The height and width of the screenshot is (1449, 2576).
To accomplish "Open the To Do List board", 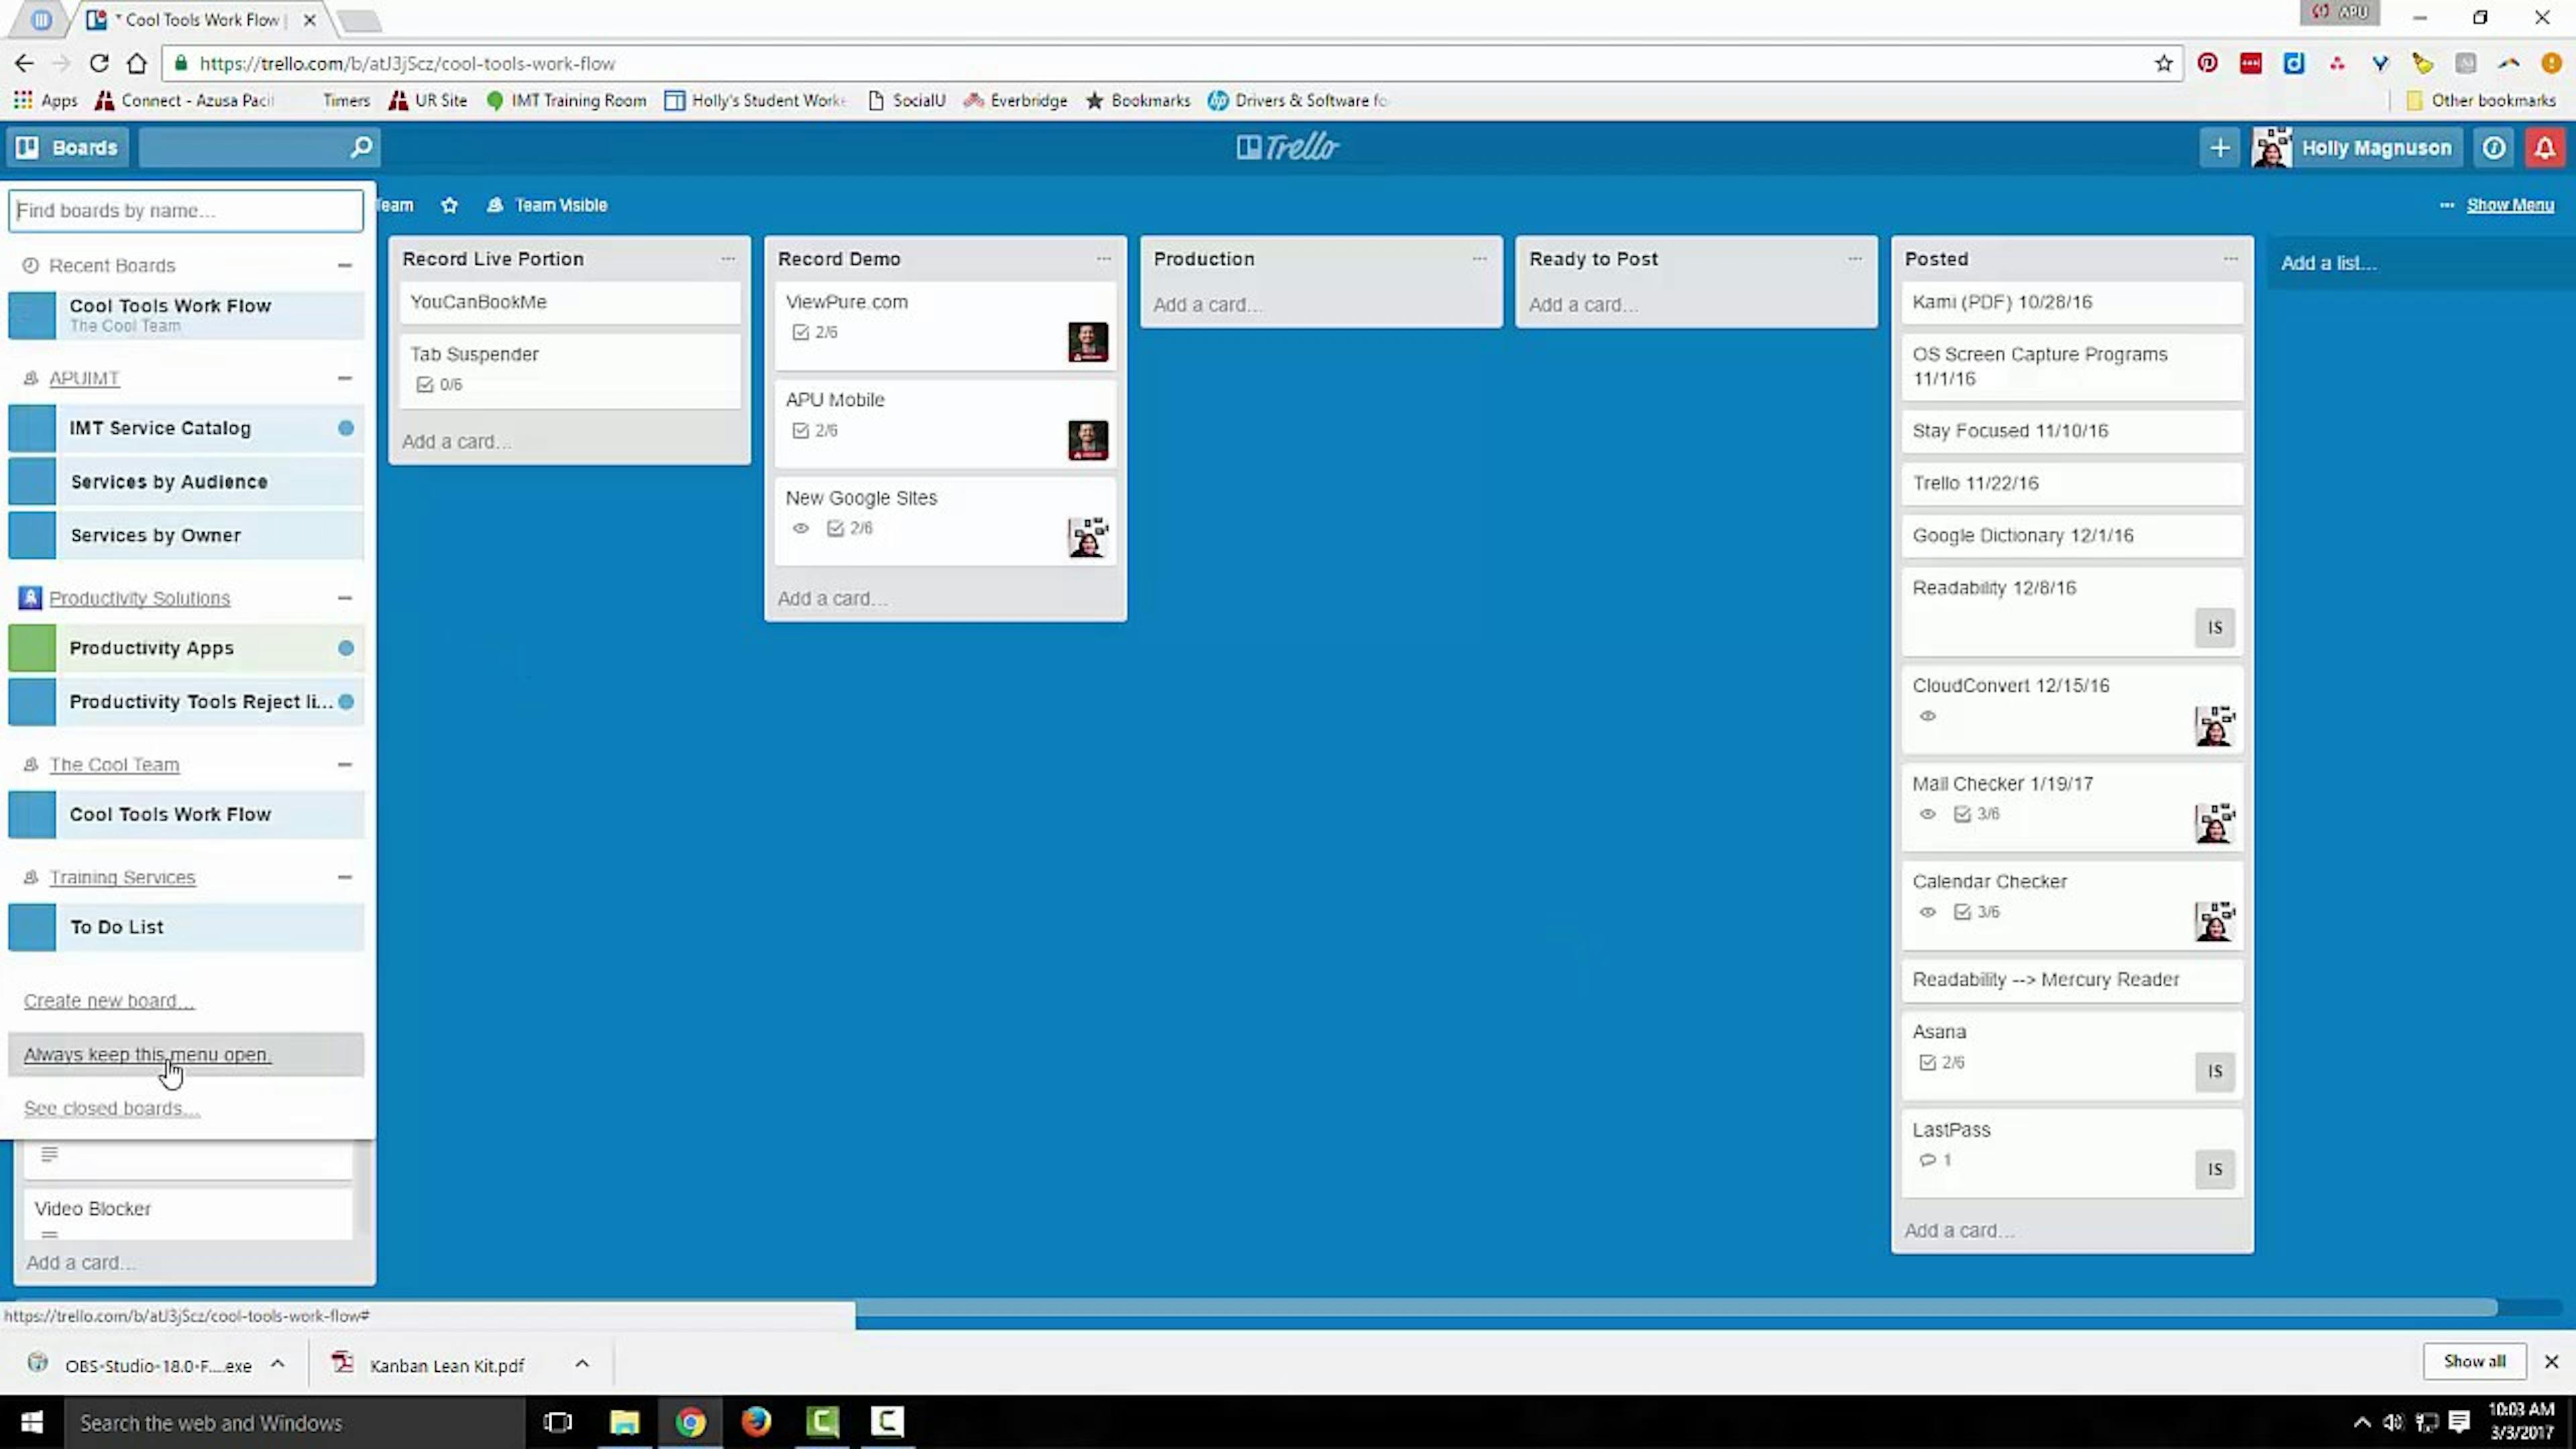I will tap(186, 927).
